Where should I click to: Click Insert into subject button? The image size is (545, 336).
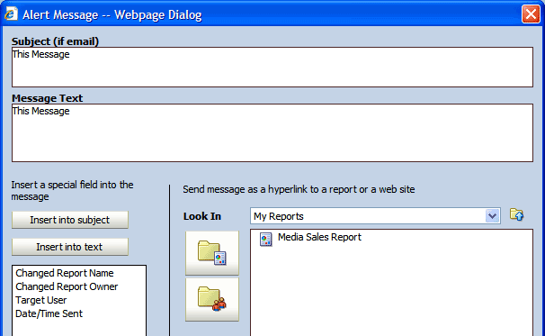[70, 220]
